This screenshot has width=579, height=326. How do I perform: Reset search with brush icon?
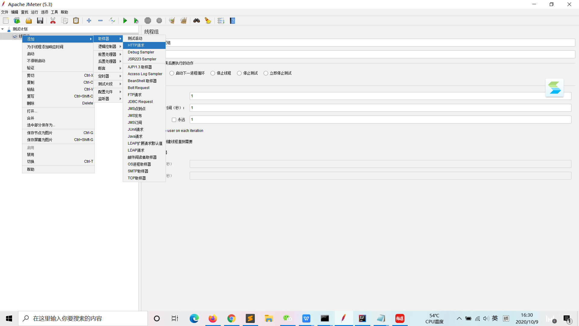[x=208, y=21]
